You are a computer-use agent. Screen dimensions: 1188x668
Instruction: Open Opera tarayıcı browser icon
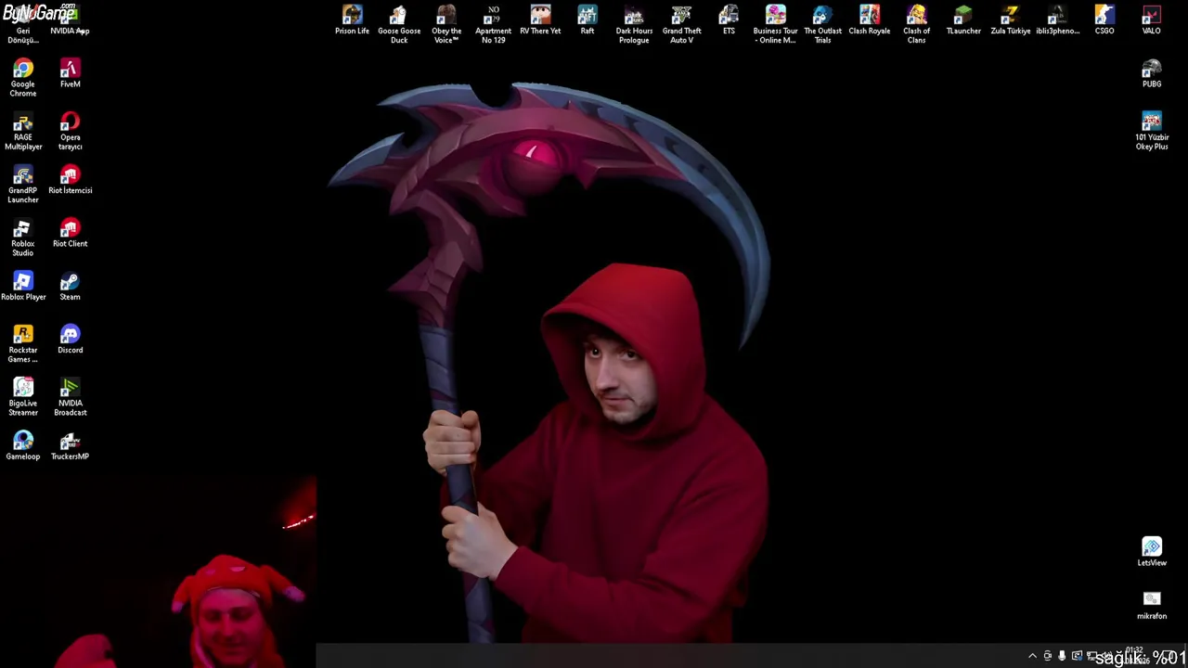point(70,131)
